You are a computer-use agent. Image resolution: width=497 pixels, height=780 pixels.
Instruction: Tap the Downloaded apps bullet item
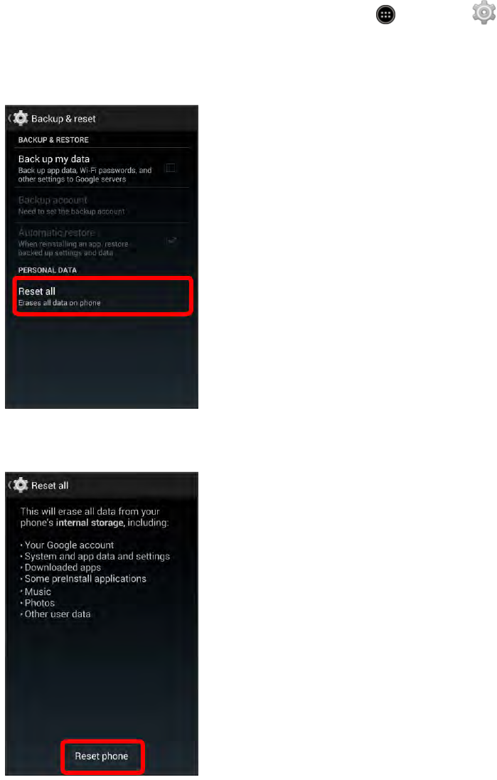tap(60, 567)
